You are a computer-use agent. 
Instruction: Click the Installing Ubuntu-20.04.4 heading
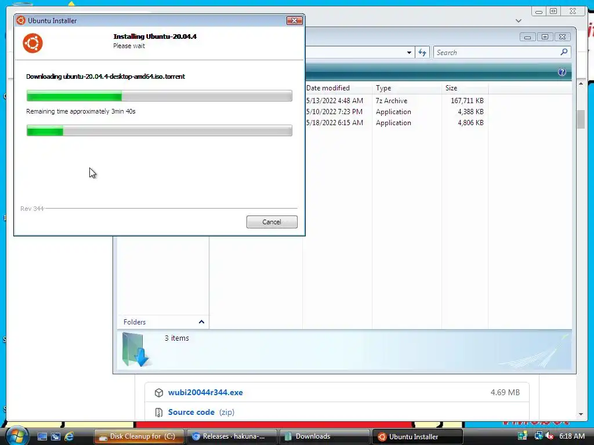click(155, 37)
